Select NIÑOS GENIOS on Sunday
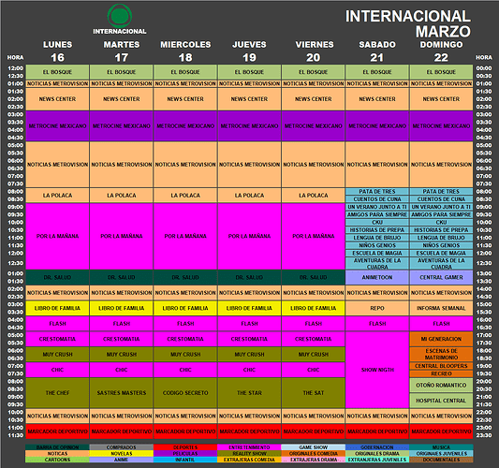Screen dimensions: 499x468 click(x=441, y=245)
